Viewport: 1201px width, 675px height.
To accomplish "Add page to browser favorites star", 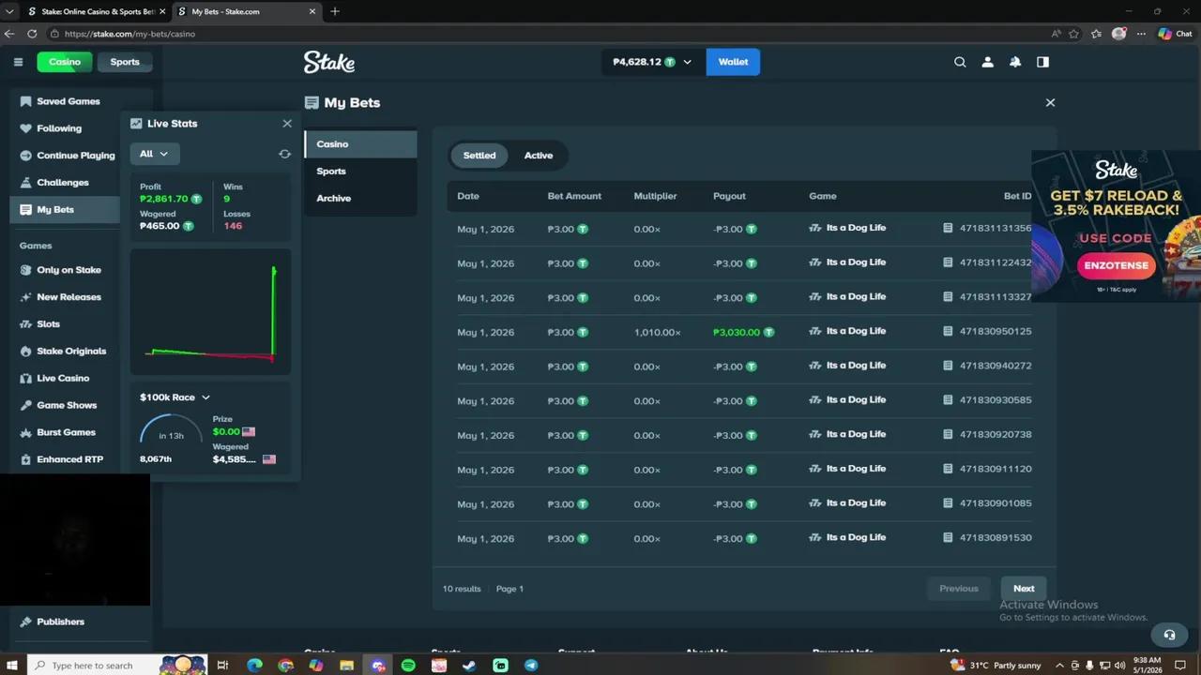I will [1073, 34].
